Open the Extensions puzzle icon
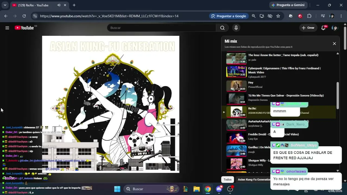The width and height of the screenshot is (347, 195). pos(309,16)
